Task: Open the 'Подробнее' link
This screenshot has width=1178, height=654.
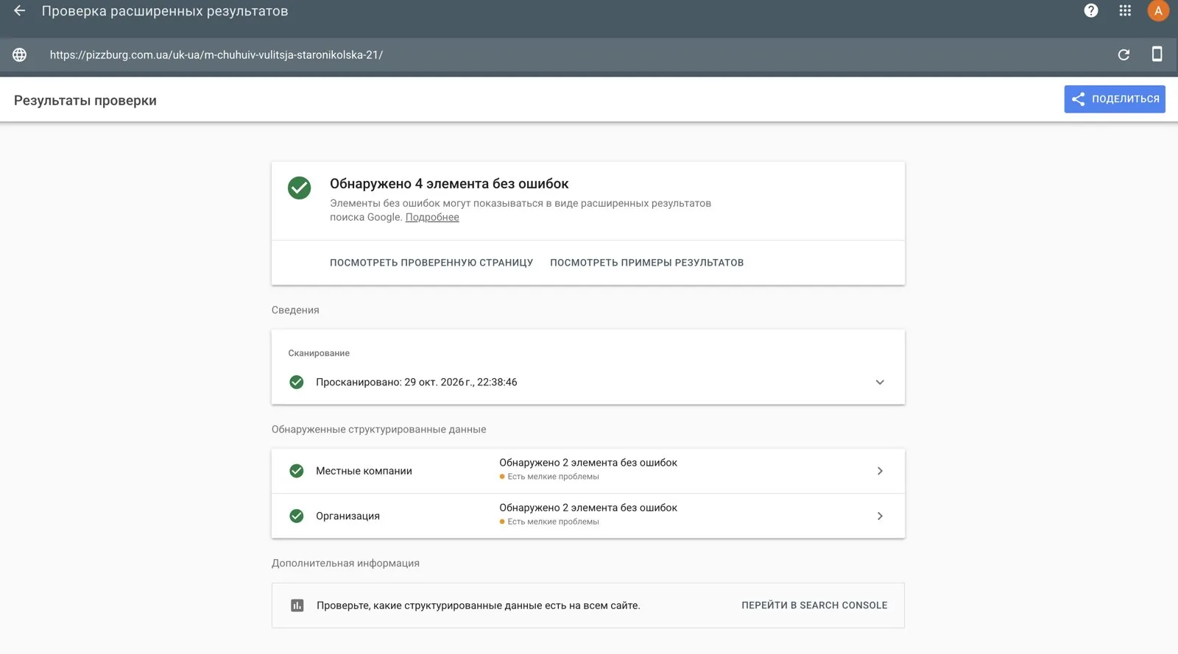Action: [x=432, y=217]
